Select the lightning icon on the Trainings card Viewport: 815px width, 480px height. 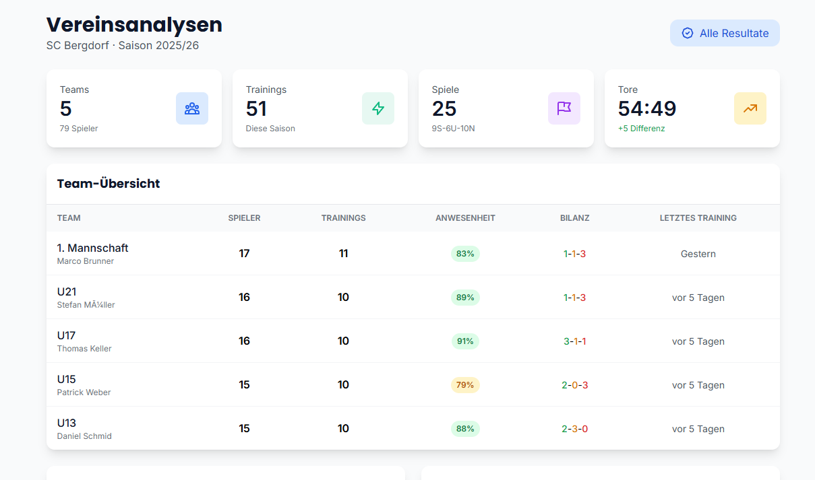pos(378,108)
